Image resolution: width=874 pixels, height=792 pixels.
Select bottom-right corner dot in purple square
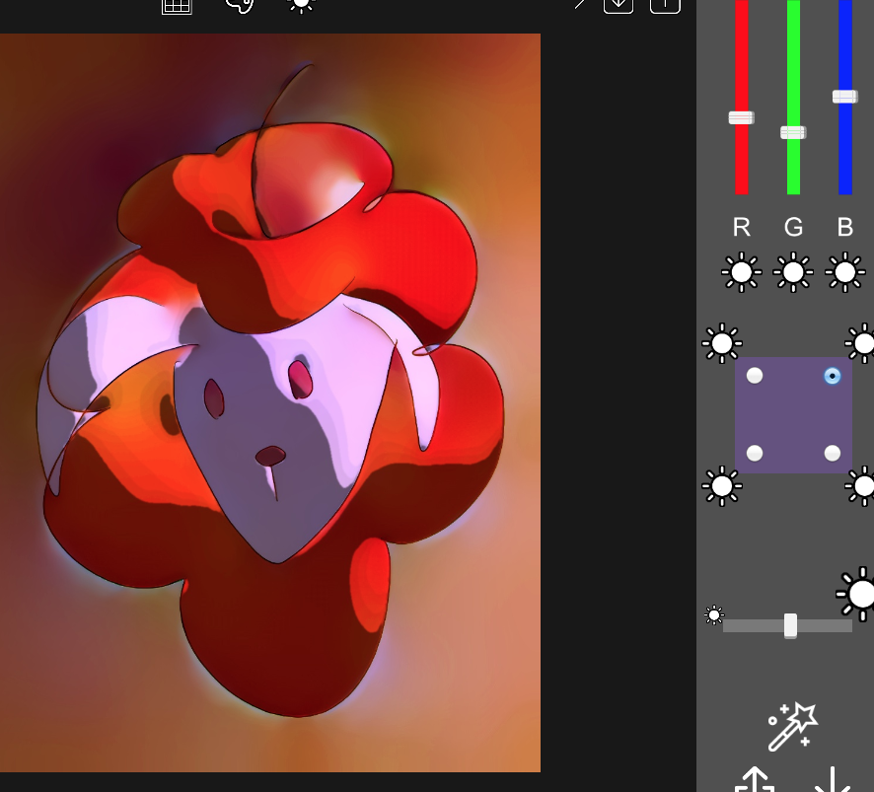click(833, 453)
